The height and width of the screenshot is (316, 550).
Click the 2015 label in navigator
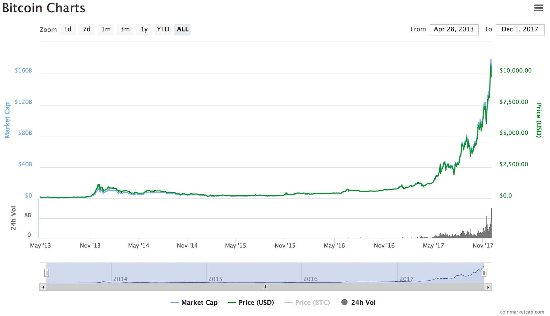pos(215,279)
